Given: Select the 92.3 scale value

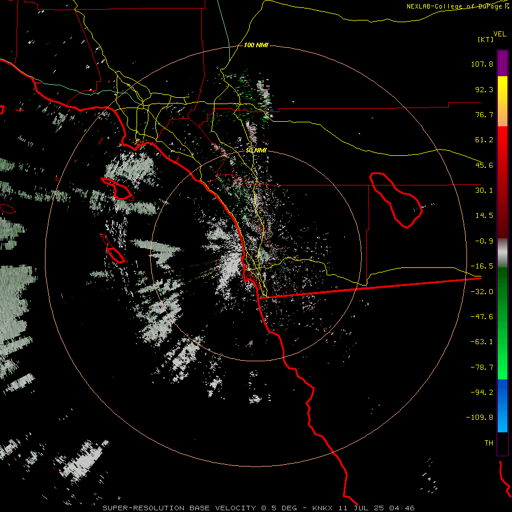Looking at the screenshot, I should pos(484,89).
